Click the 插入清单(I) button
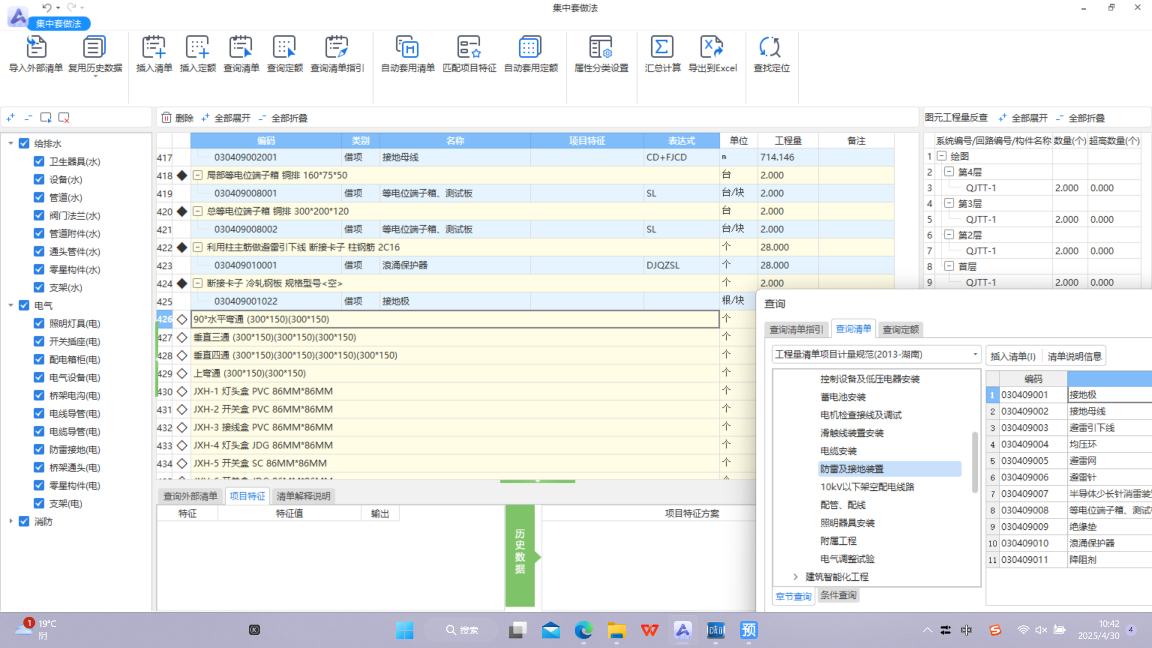 point(1013,356)
